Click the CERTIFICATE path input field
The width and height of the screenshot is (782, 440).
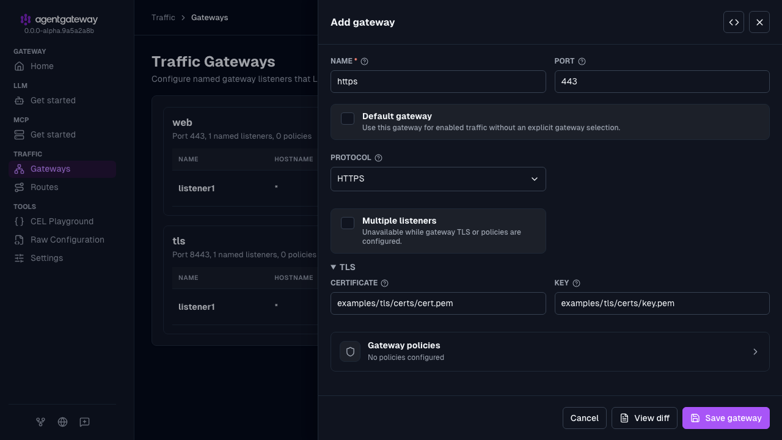438,303
